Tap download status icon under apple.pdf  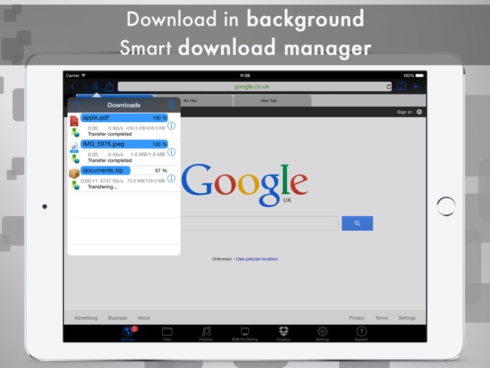(75, 132)
